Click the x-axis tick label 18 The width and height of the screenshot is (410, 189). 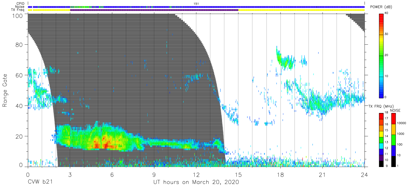pos(280,175)
